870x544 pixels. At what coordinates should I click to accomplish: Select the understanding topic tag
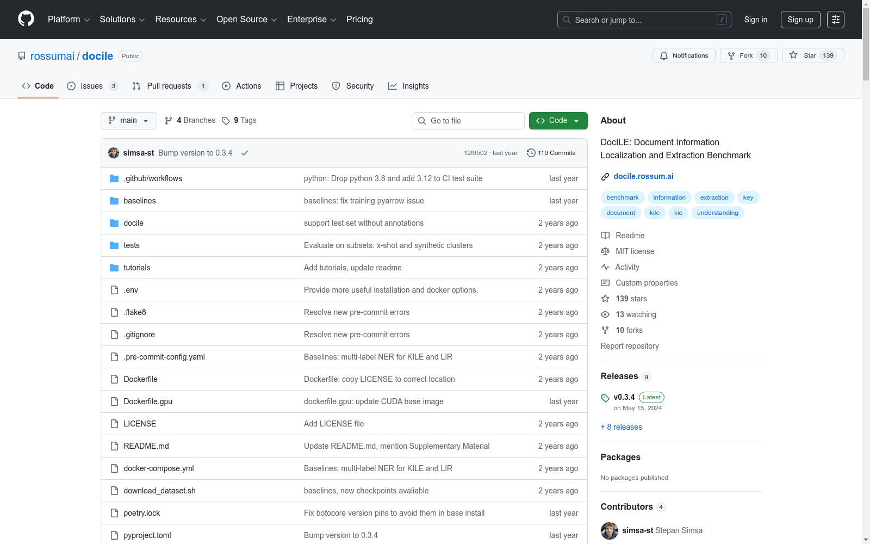718,213
